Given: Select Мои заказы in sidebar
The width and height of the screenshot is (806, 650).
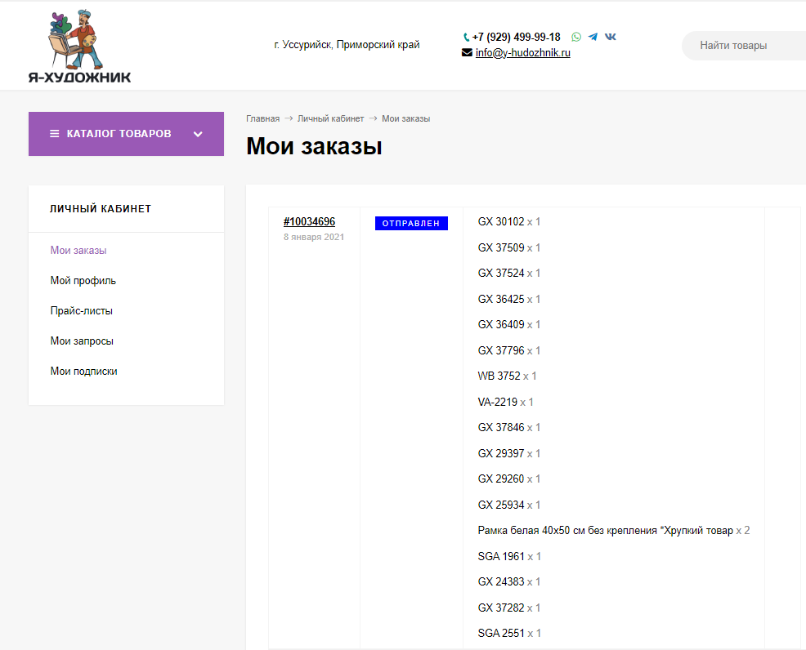Looking at the screenshot, I should click(x=78, y=251).
